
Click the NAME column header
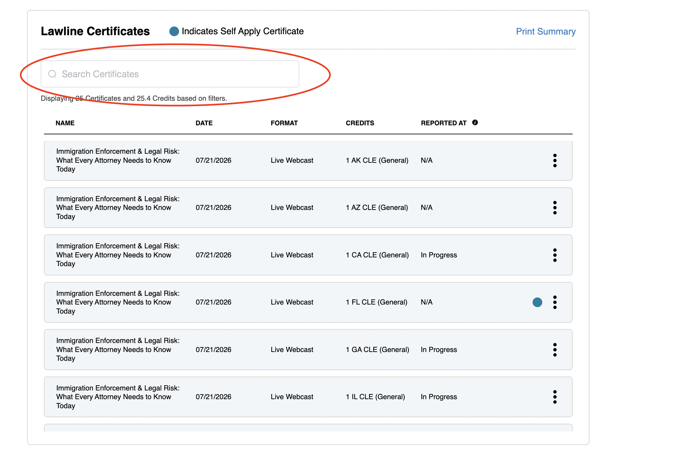point(65,123)
